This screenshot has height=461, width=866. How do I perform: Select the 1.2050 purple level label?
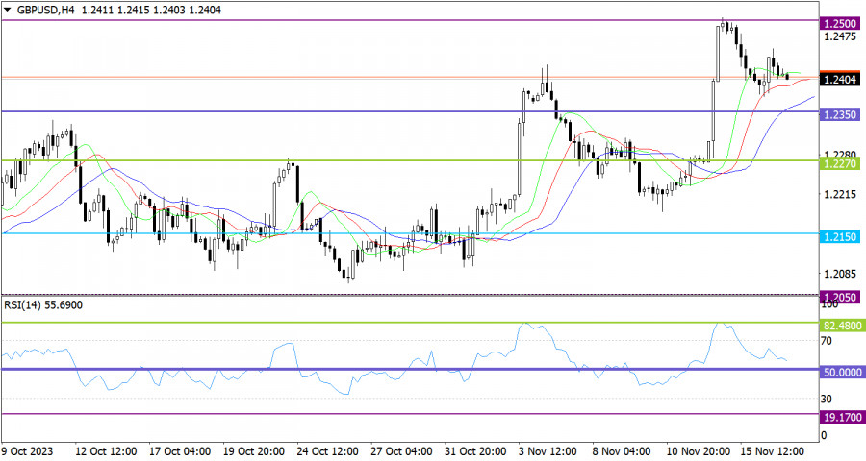839,298
